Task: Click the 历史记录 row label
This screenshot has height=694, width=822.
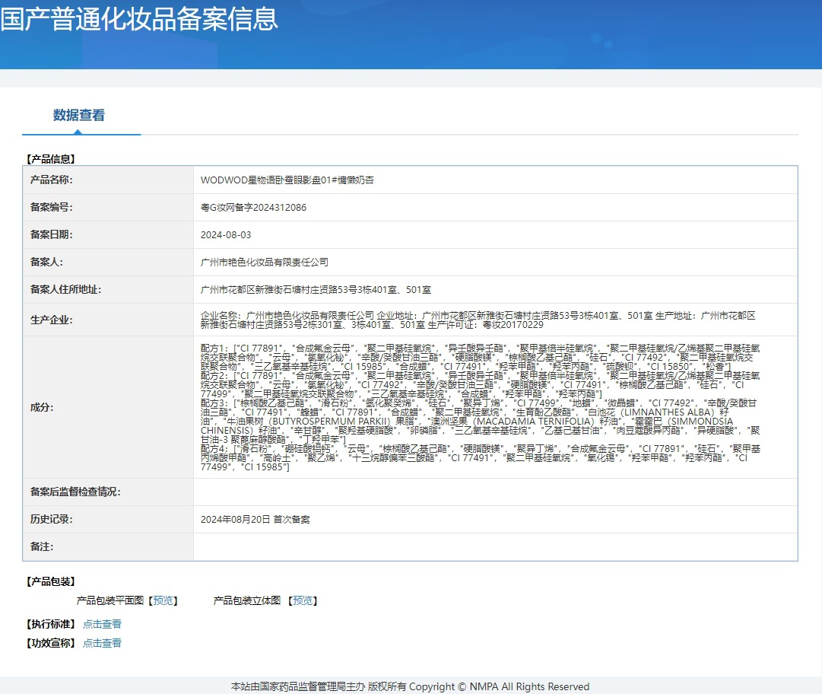Action: click(52, 519)
